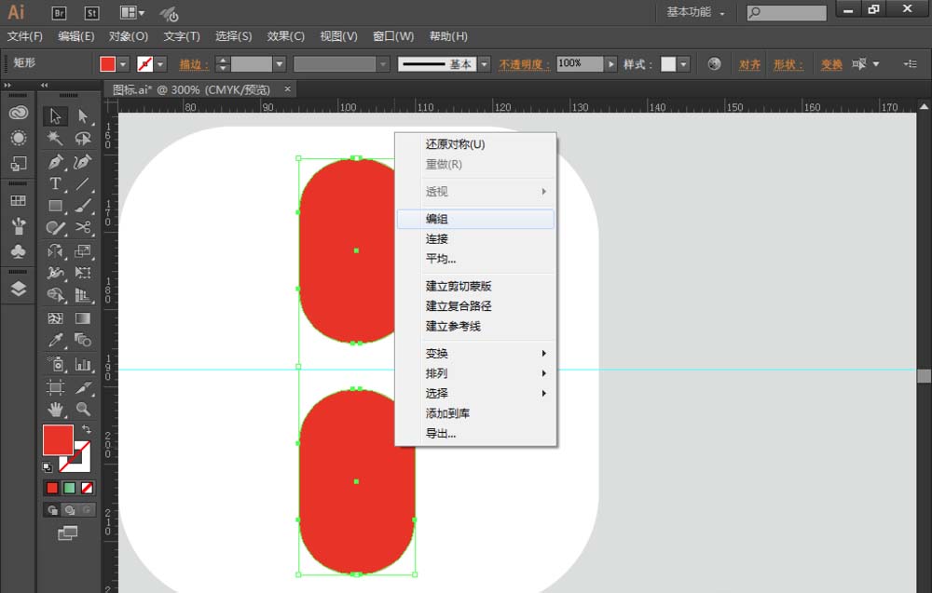
Task: Open the Layers panel icon
Action: (19, 290)
